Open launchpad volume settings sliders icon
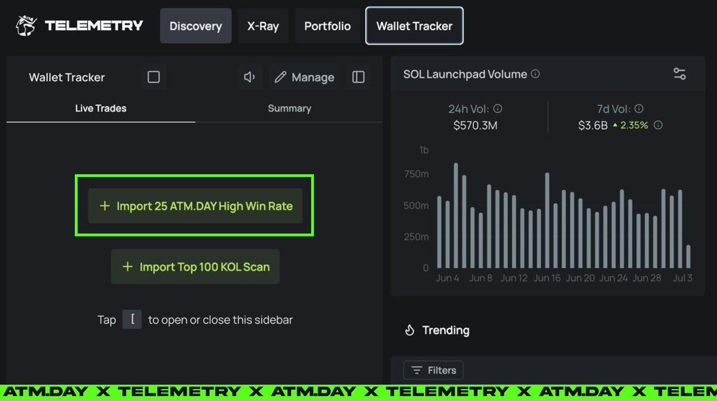Image resolution: width=717 pixels, height=401 pixels. click(x=680, y=74)
